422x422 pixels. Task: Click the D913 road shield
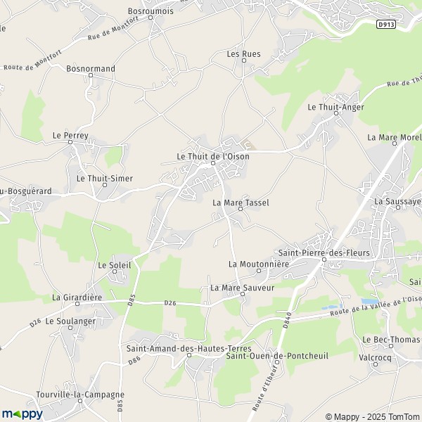click(x=386, y=25)
